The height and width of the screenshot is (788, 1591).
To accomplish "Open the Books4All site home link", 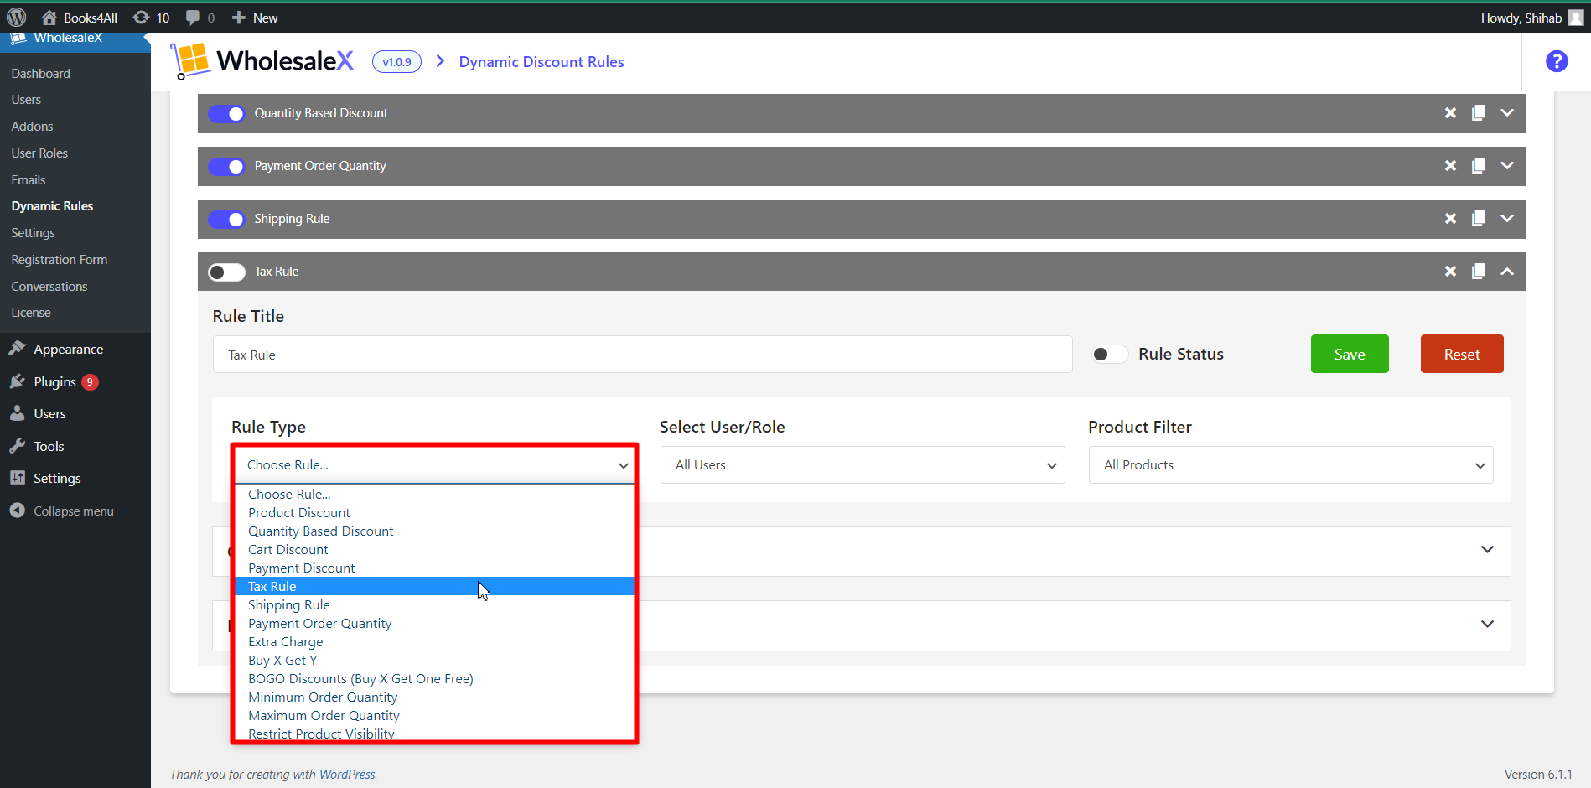I will point(80,18).
